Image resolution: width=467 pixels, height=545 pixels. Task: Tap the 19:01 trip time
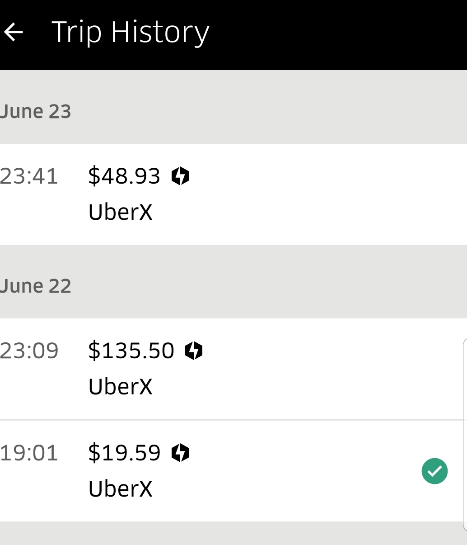(x=29, y=453)
